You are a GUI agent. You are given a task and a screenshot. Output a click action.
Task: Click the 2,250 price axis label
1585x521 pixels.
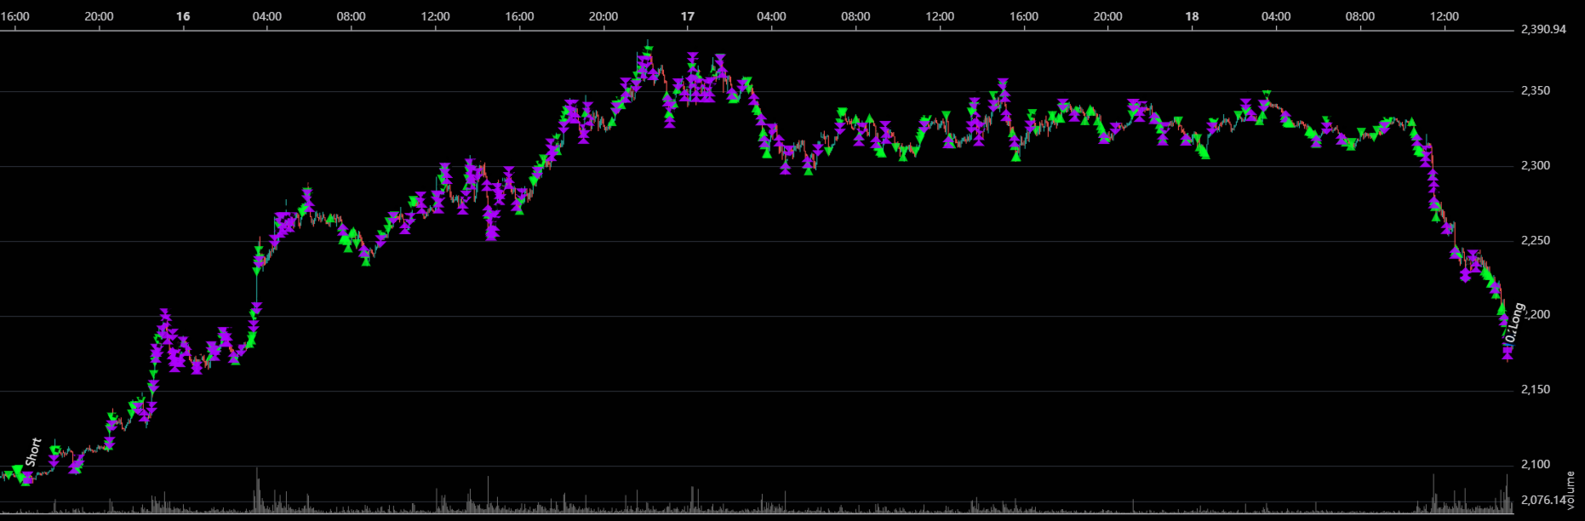click(1536, 241)
